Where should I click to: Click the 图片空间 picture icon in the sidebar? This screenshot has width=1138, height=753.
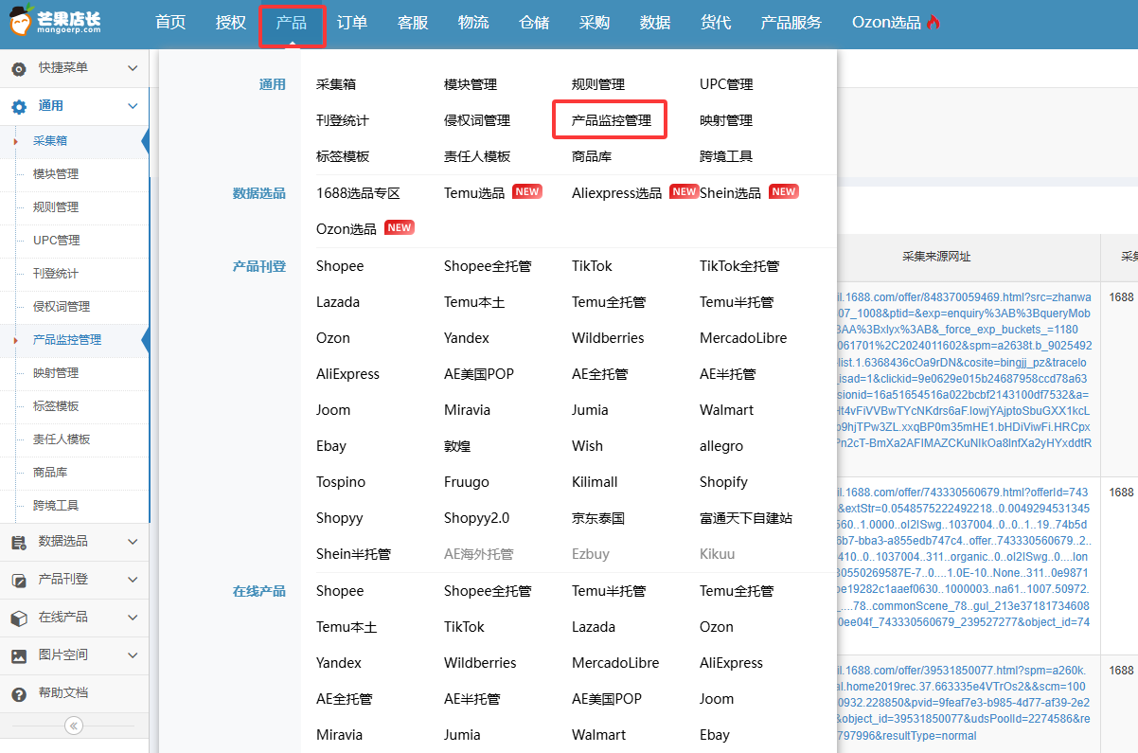(x=19, y=655)
